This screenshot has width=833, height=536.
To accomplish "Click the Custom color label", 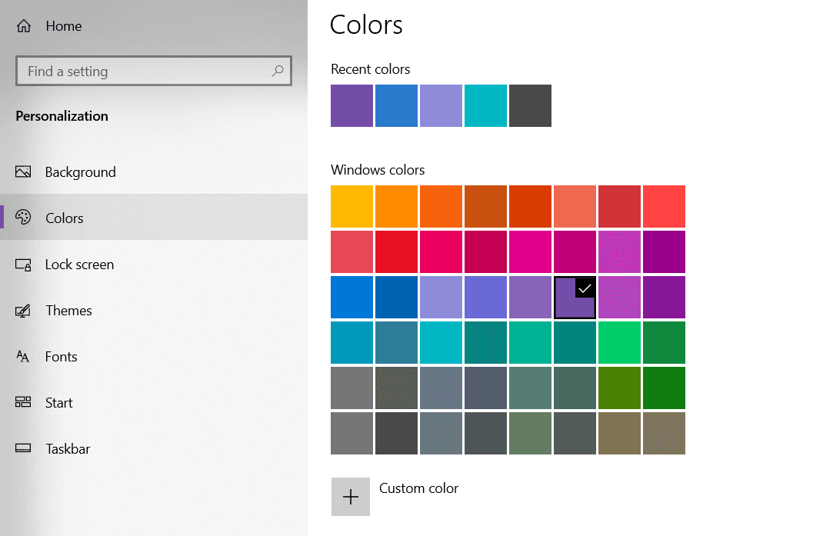I will 418,488.
